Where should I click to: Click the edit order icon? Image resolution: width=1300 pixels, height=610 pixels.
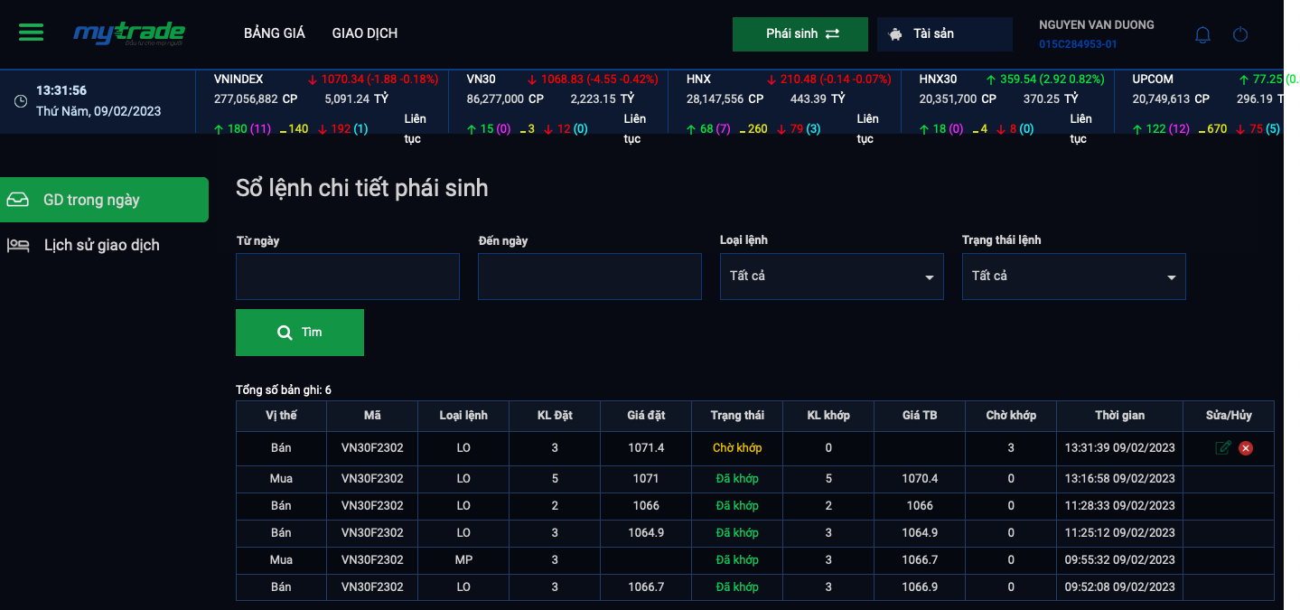click(x=1223, y=447)
